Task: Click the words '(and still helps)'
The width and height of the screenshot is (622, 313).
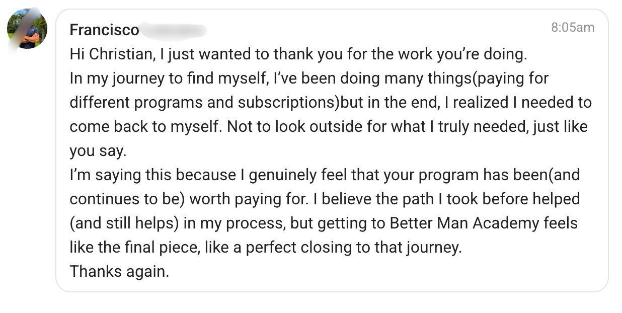Action: point(124,223)
